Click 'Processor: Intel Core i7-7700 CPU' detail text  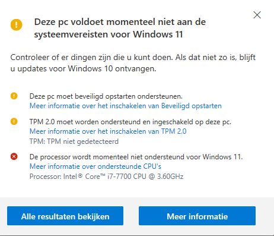pyautogui.click(x=106, y=177)
